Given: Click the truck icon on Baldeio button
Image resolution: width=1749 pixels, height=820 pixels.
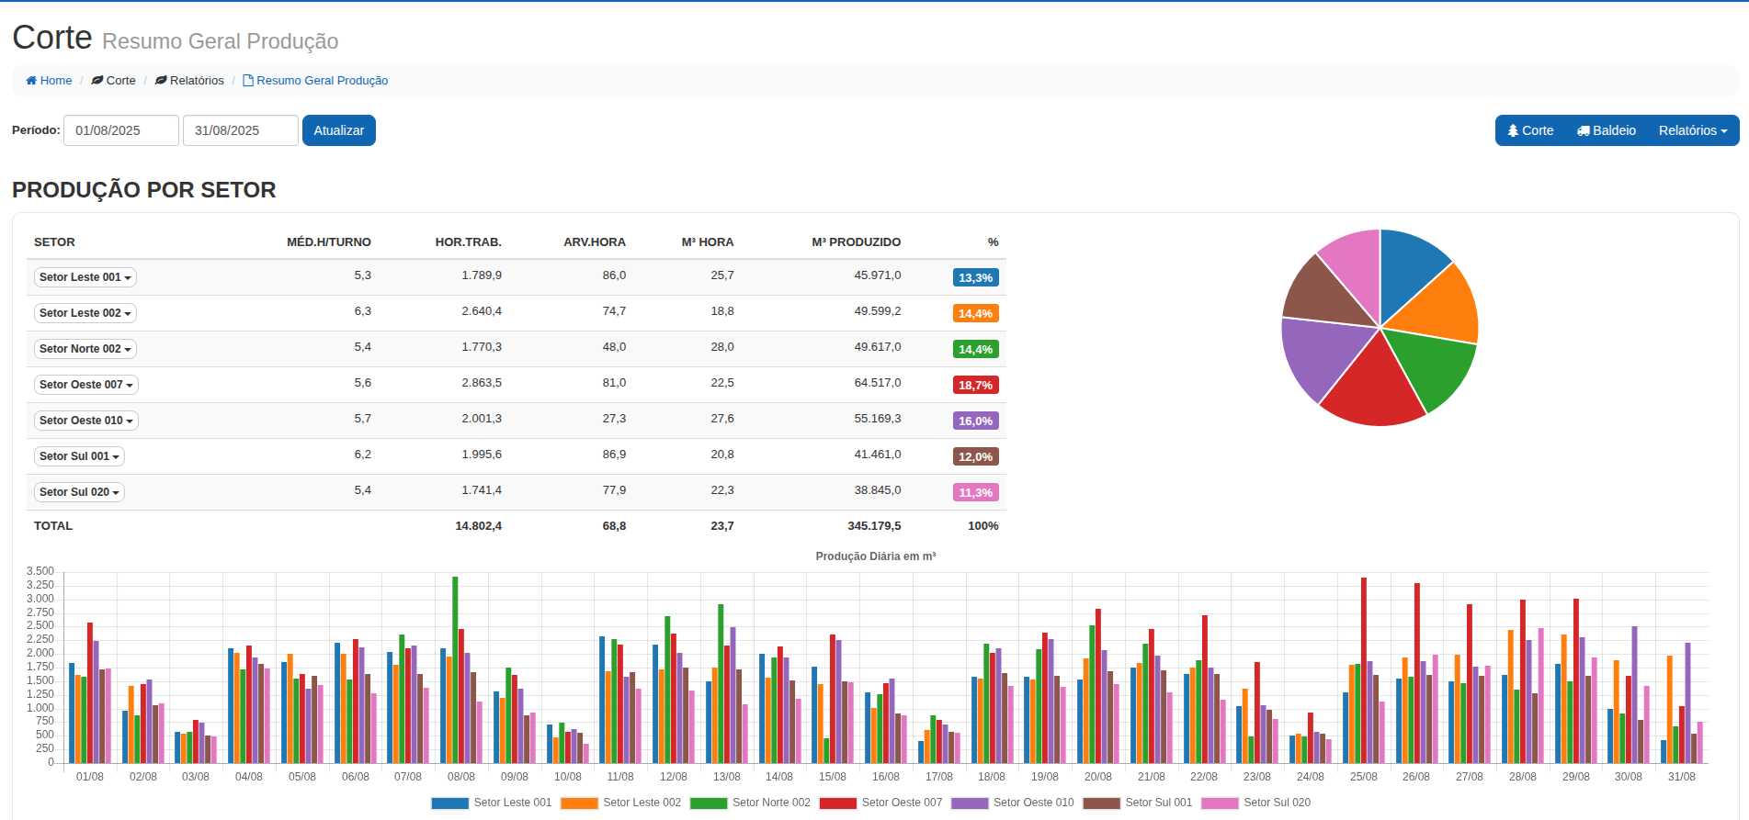Looking at the screenshot, I should 1584,130.
